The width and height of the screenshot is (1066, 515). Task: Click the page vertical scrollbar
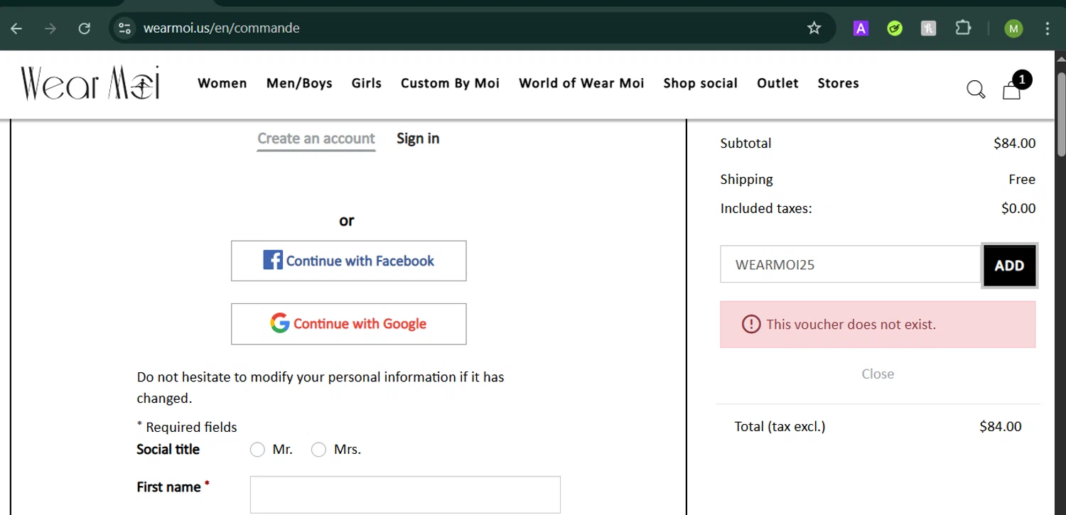pos(1061,114)
